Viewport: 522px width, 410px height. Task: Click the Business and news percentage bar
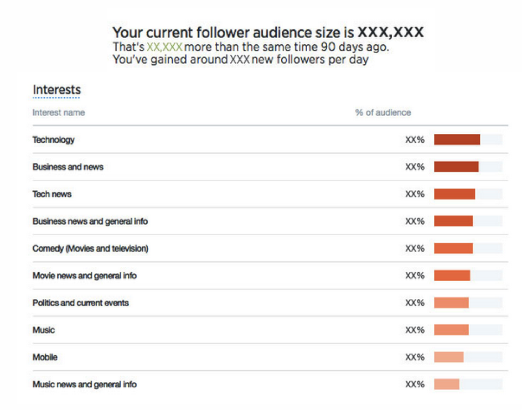[x=456, y=167]
